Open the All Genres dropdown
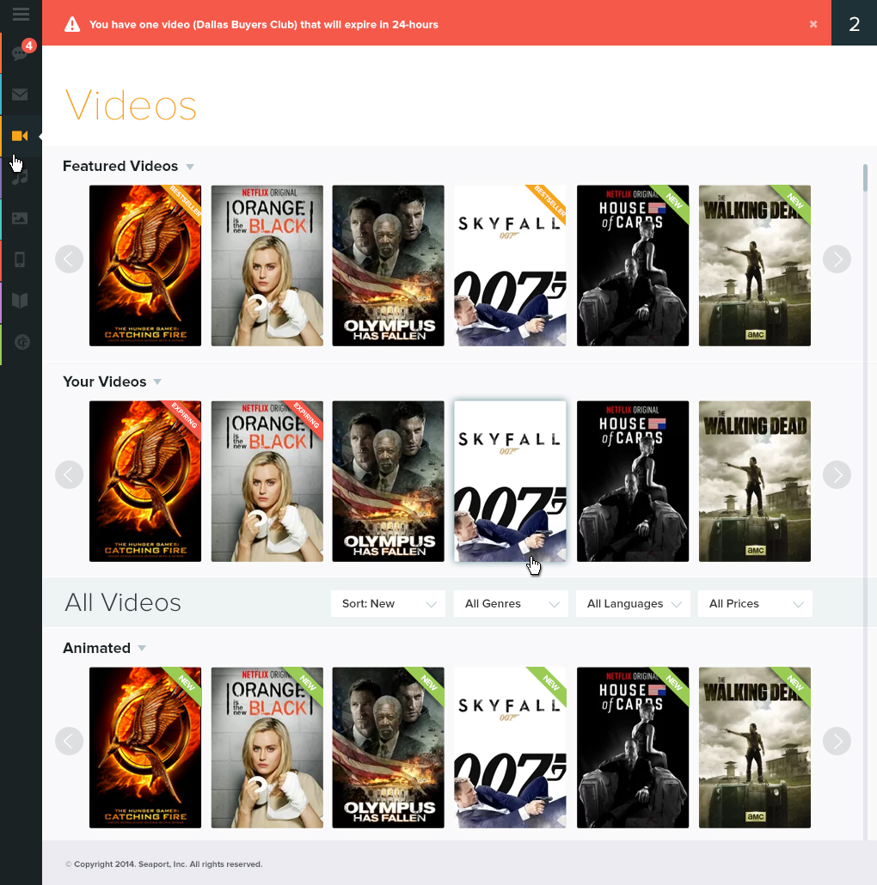Viewport: 877px width, 885px height. [511, 604]
